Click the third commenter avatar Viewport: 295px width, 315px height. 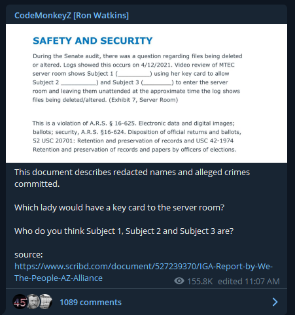click(46, 302)
